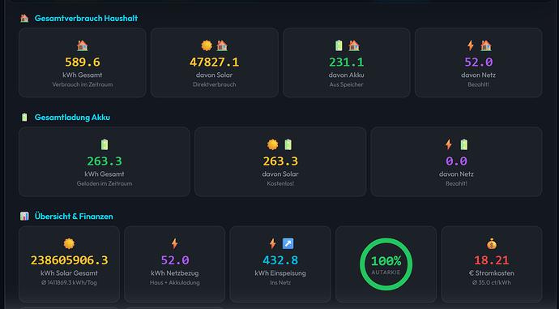Click the sun icon above 238605906.3

click(69, 243)
